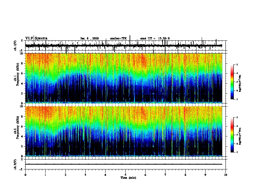This screenshot has width=254, height=196.
Task: Click the ch.2 color bar log(PSD) unit label
Action: (x=240, y=136)
